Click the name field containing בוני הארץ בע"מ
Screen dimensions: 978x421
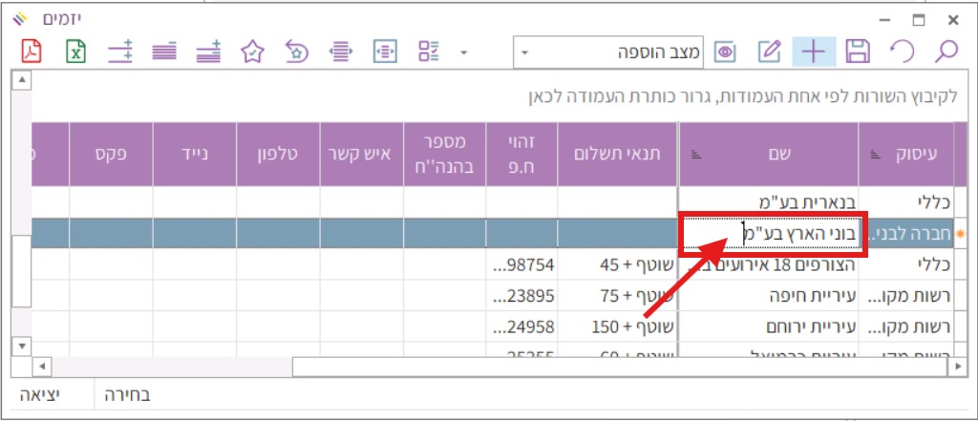[769, 233]
